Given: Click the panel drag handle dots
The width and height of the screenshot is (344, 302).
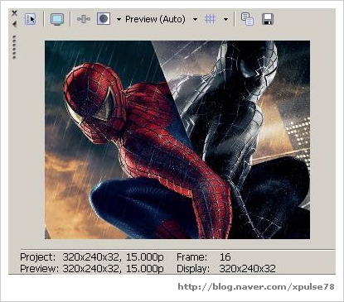Looking at the screenshot, I should coord(14,47).
